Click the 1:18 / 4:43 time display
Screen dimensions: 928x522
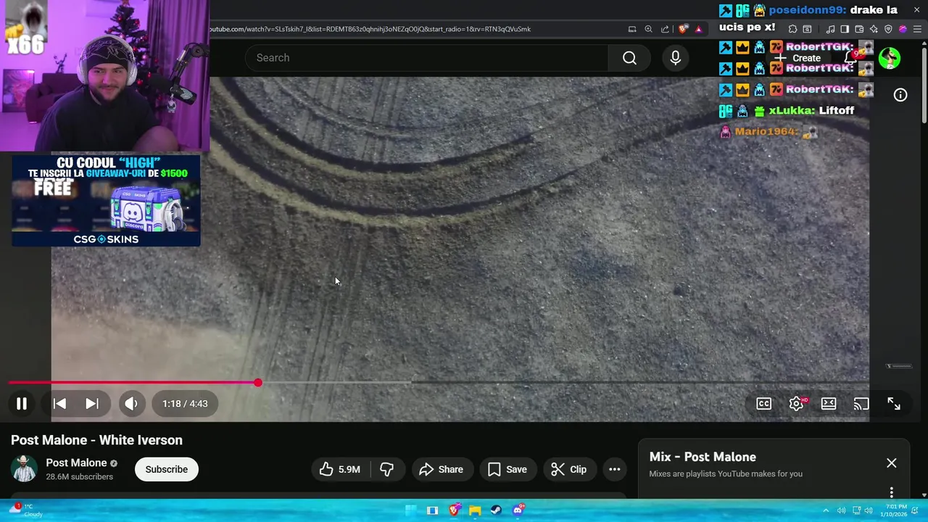pos(185,404)
